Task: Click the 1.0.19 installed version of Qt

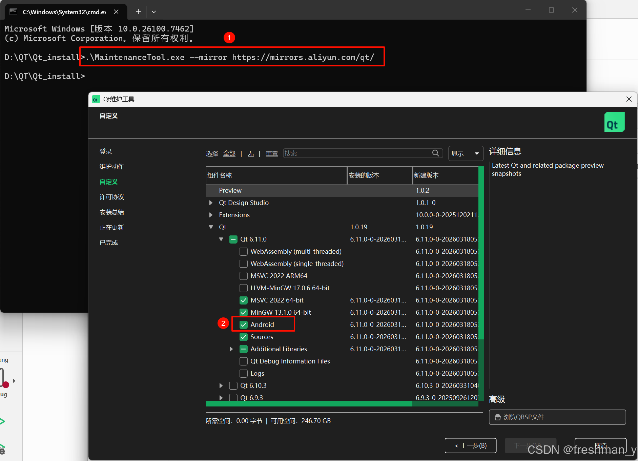Action: pyautogui.click(x=359, y=227)
